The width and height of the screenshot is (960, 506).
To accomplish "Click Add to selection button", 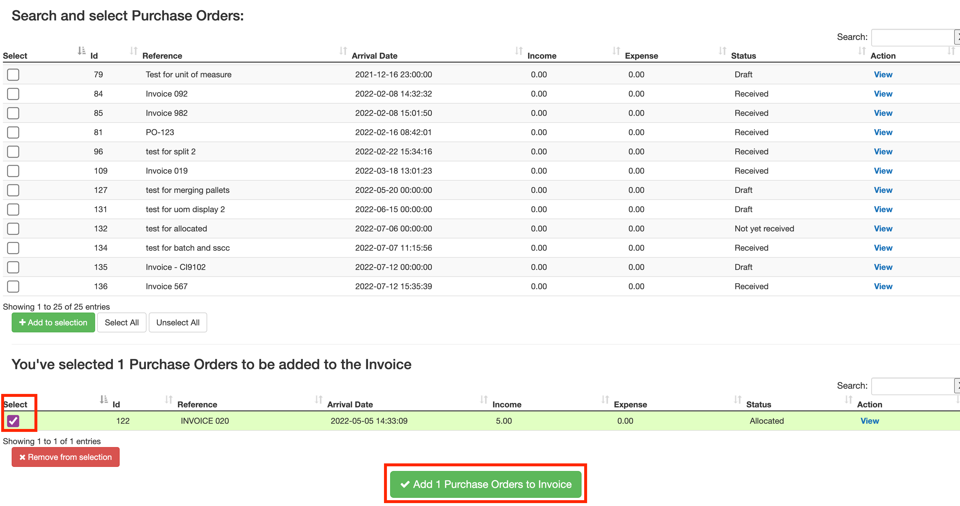I will [x=53, y=322].
